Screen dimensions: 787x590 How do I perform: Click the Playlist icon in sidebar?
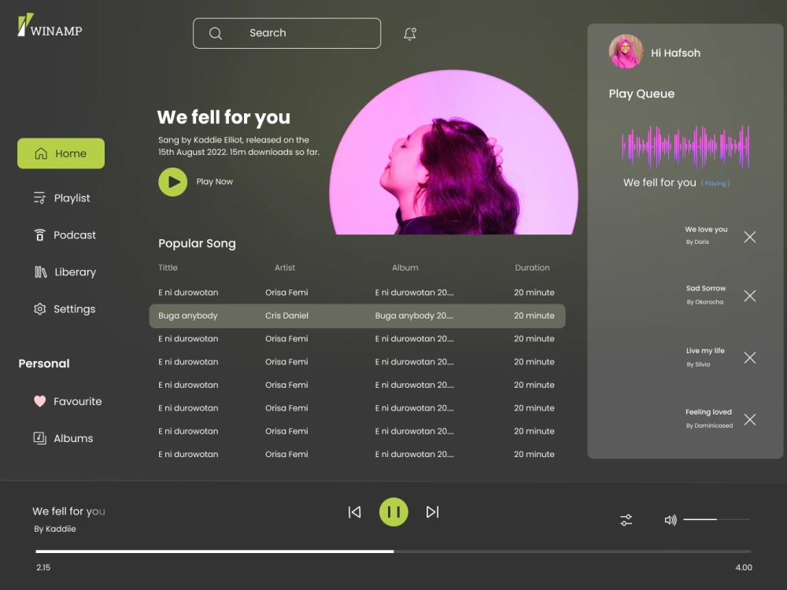coord(39,197)
